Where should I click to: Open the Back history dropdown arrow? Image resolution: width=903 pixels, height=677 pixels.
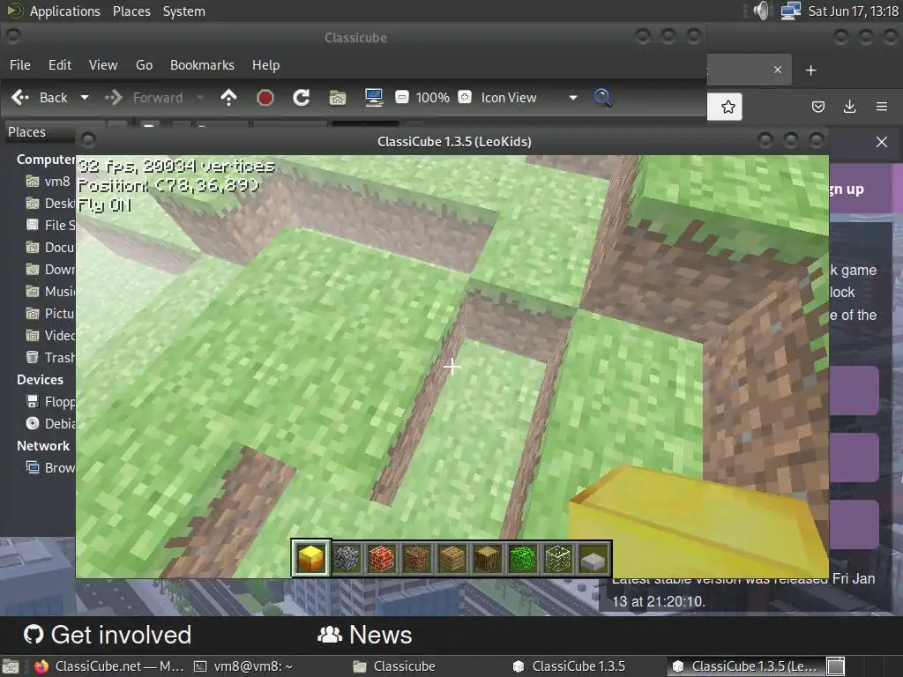84,98
